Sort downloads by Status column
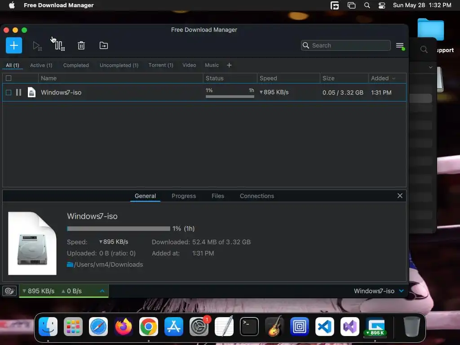Image resolution: width=460 pixels, height=345 pixels. pyautogui.click(x=230, y=78)
